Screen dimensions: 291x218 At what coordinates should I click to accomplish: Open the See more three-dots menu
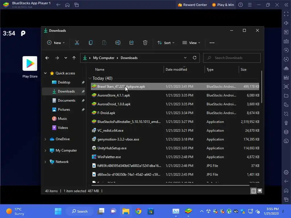(x=212, y=43)
